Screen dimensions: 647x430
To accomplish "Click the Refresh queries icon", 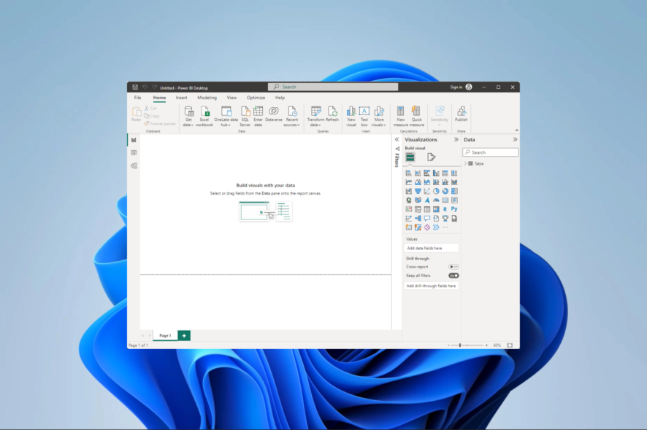I will [x=332, y=114].
